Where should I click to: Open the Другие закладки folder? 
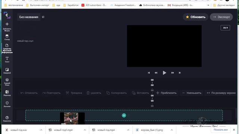click(x=224, y=5)
